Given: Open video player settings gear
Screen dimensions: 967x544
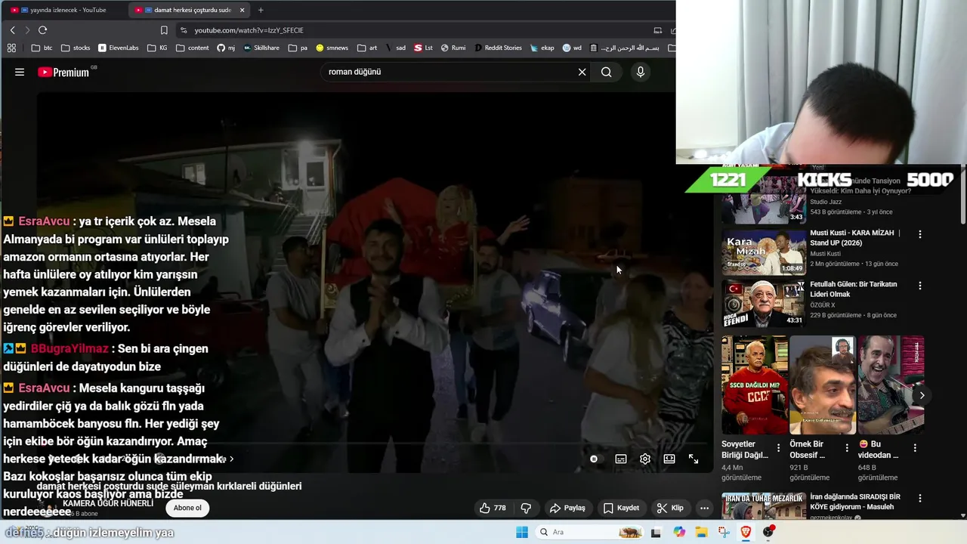Looking at the screenshot, I should 645,459.
